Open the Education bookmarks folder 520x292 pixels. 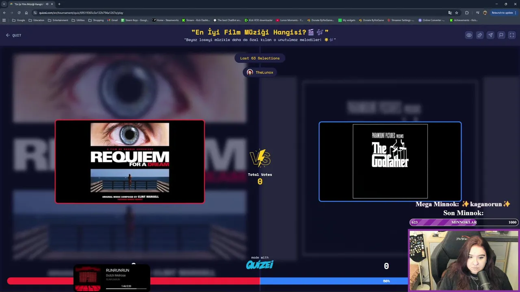point(36,20)
